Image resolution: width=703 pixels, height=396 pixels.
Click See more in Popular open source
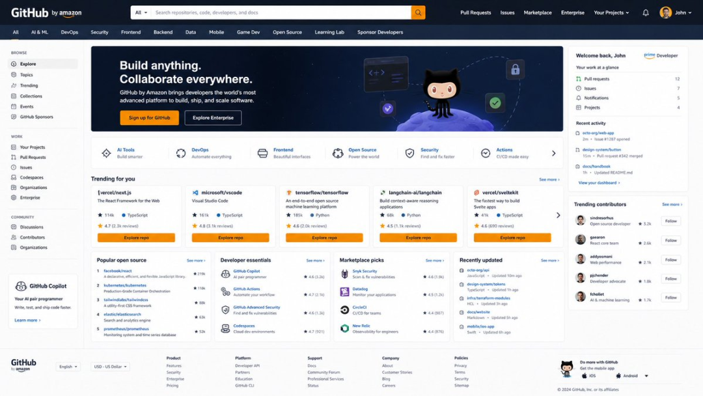(196, 261)
